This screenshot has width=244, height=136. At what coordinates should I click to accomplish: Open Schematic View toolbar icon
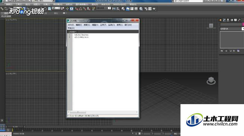(x=136, y=9)
